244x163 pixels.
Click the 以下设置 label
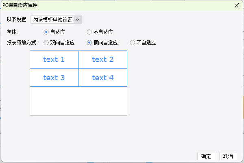pos(17,20)
